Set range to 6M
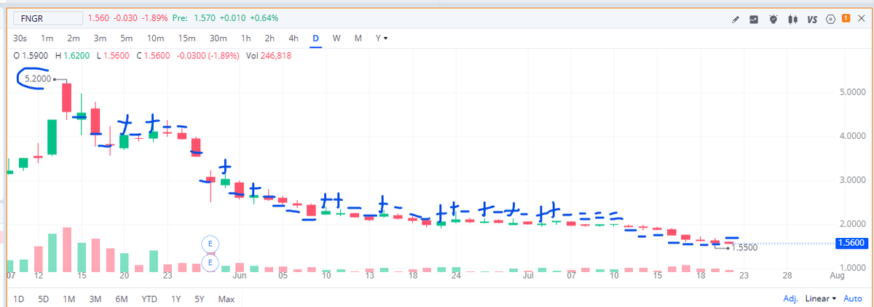874x307 pixels. click(121, 299)
